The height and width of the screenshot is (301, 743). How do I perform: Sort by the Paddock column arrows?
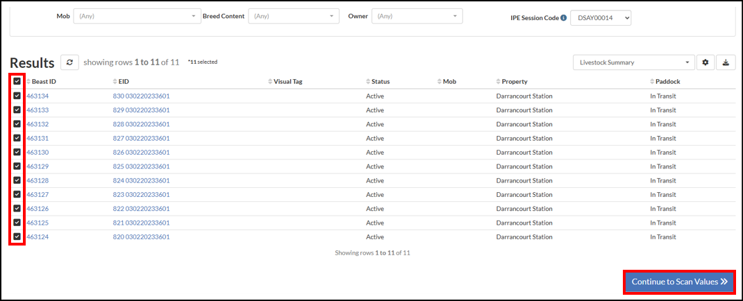653,81
